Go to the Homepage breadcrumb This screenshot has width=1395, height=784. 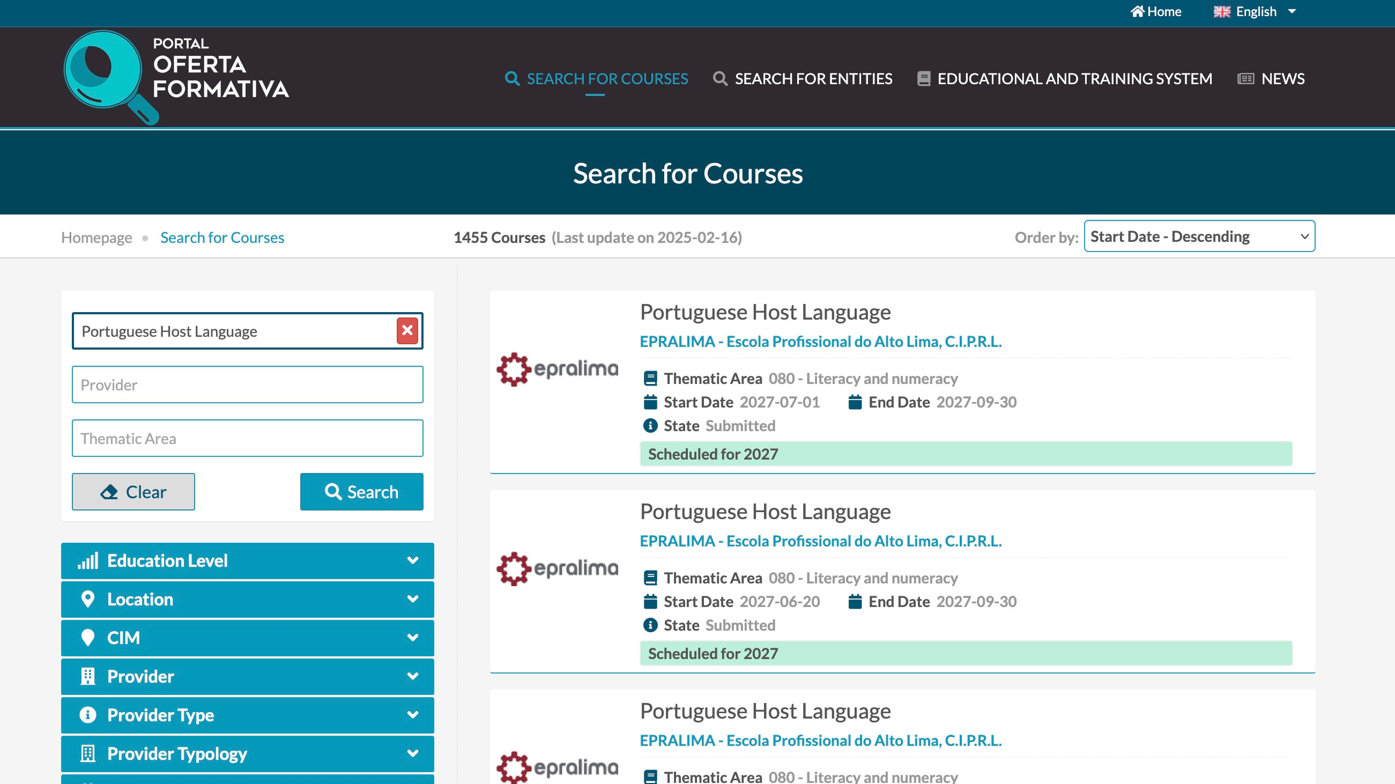[x=97, y=238]
